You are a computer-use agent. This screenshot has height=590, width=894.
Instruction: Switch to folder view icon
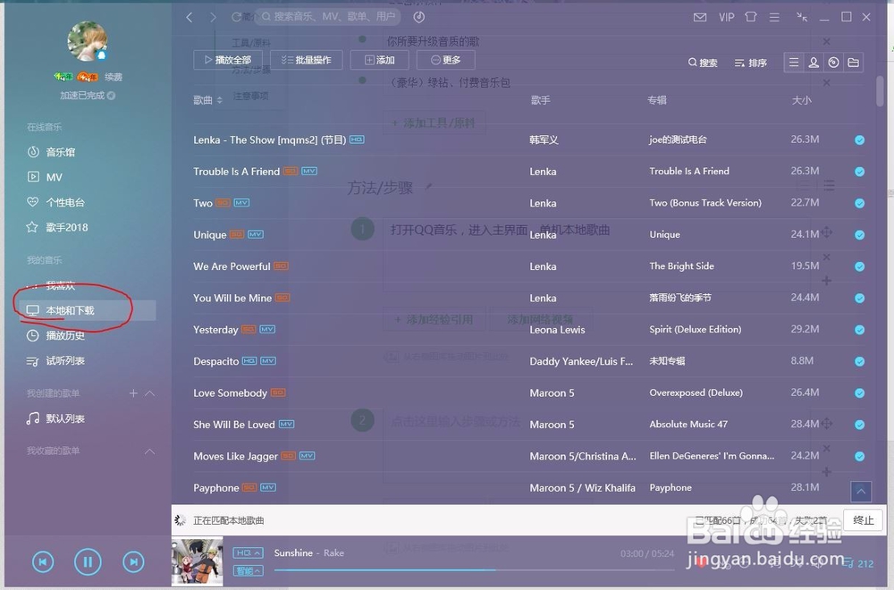pyautogui.click(x=854, y=63)
